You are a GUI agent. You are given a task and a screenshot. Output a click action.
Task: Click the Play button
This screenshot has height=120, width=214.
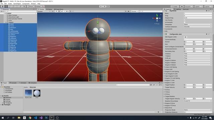(x=101, y=6)
